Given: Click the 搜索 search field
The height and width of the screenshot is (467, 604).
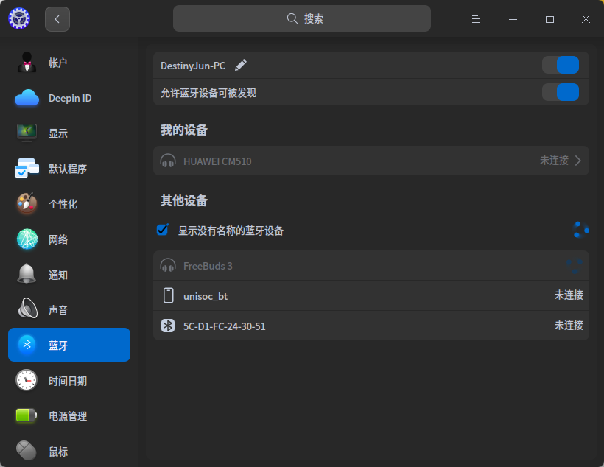Looking at the screenshot, I should [x=301, y=18].
